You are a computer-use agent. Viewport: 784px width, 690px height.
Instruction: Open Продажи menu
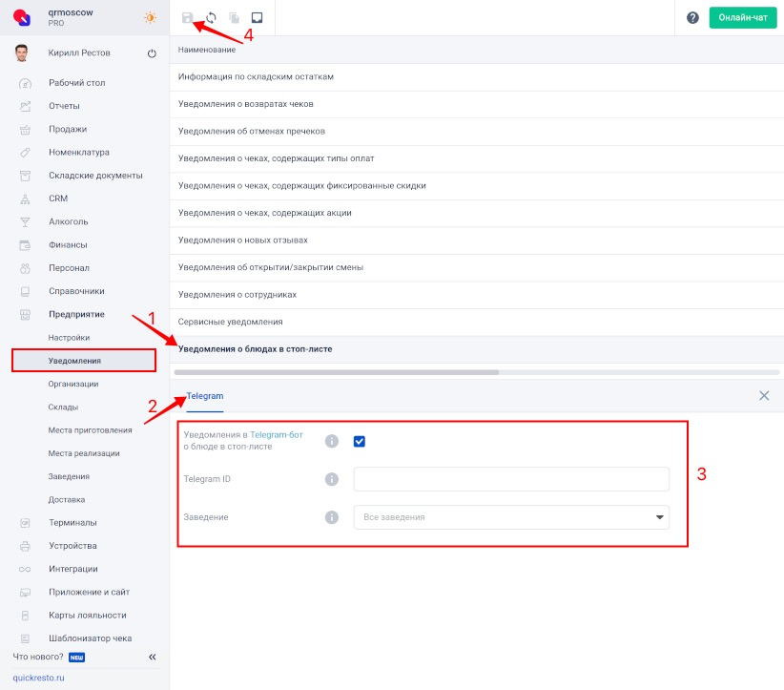coord(68,129)
